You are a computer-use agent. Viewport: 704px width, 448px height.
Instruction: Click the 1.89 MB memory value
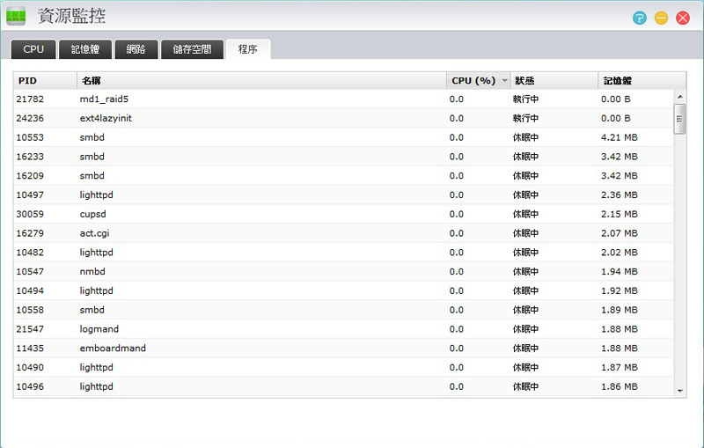[x=620, y=310]
